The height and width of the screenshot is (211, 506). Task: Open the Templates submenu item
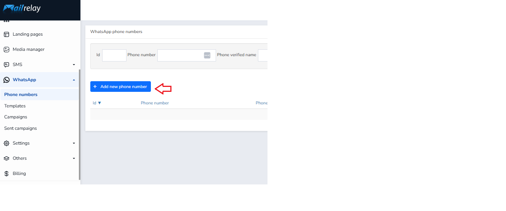coord(15,106)
